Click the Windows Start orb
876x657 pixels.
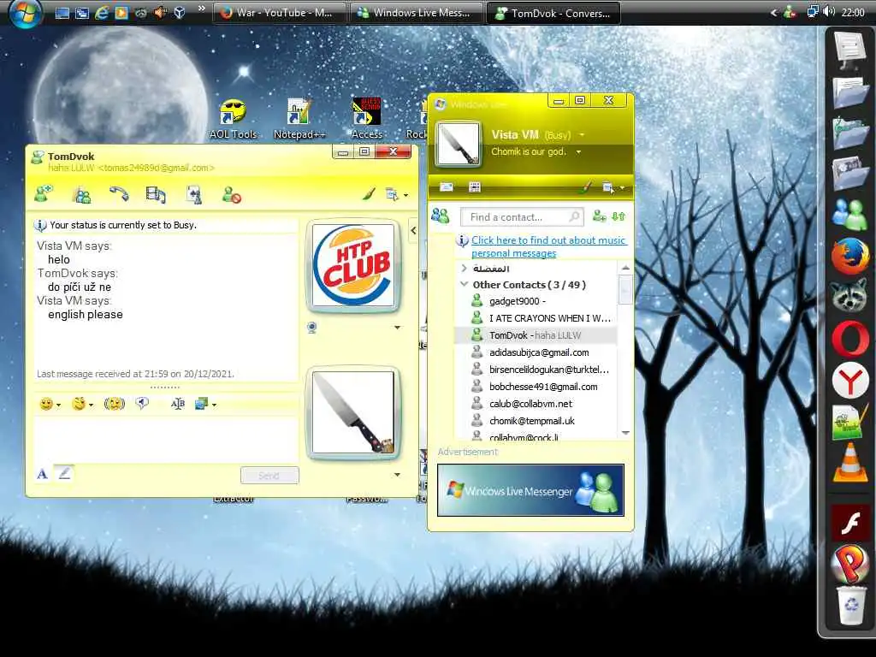point(26,12)
